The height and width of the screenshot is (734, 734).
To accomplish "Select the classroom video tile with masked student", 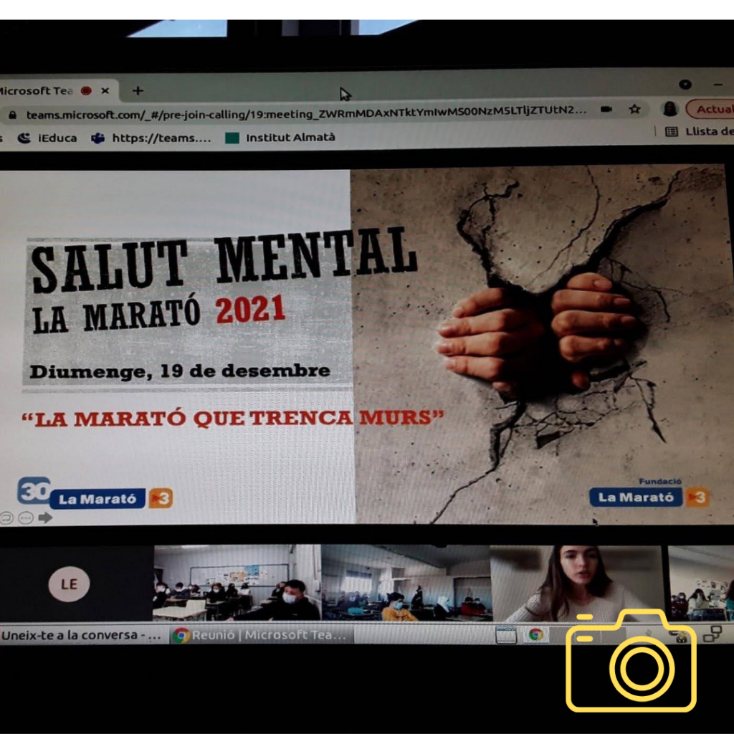I will (x=237, y=583).
